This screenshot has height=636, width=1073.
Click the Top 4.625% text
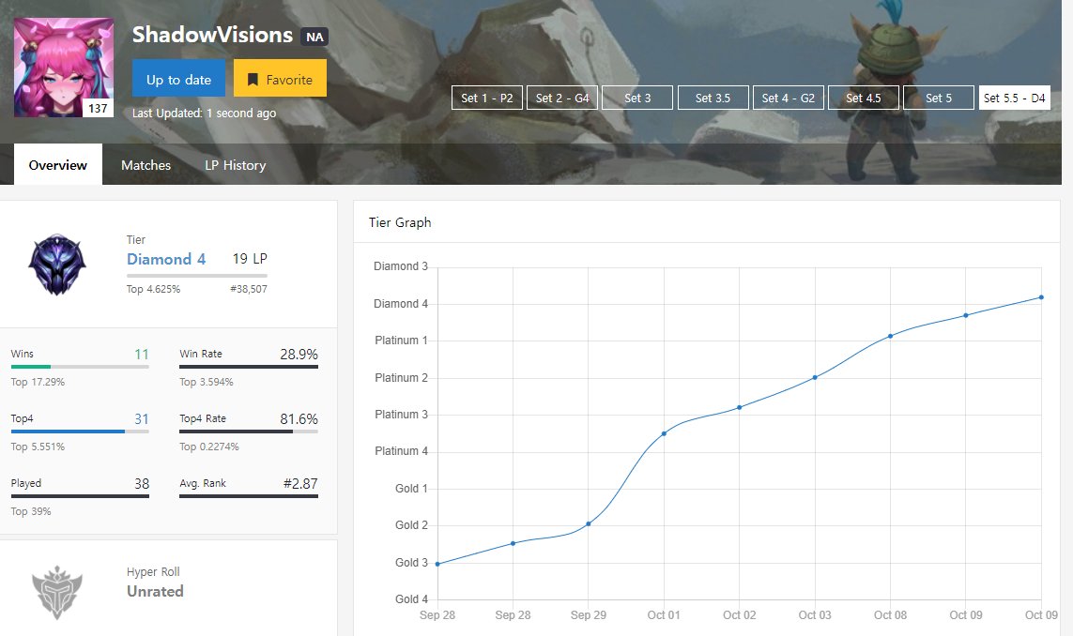coord(153,289)
